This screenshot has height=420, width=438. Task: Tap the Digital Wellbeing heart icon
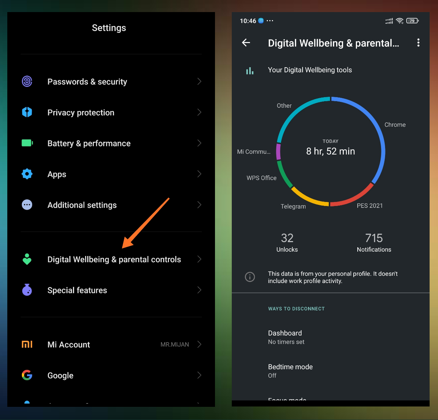(27, 259)
